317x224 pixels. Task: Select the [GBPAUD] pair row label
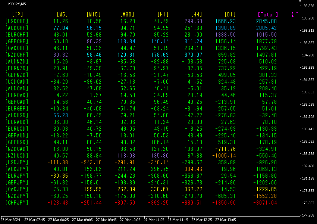click(17, 136)
